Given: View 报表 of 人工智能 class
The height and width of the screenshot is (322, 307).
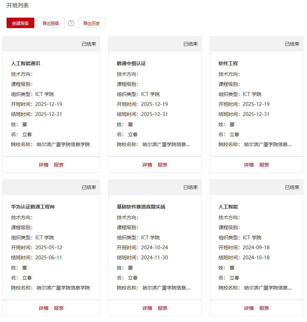Looking at the screenshot, I should pyautogui.click(x=264, y=308).
